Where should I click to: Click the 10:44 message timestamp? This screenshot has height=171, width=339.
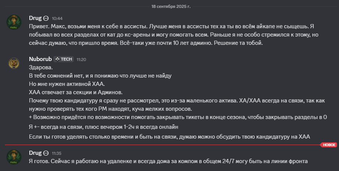(x=57, y=18)
